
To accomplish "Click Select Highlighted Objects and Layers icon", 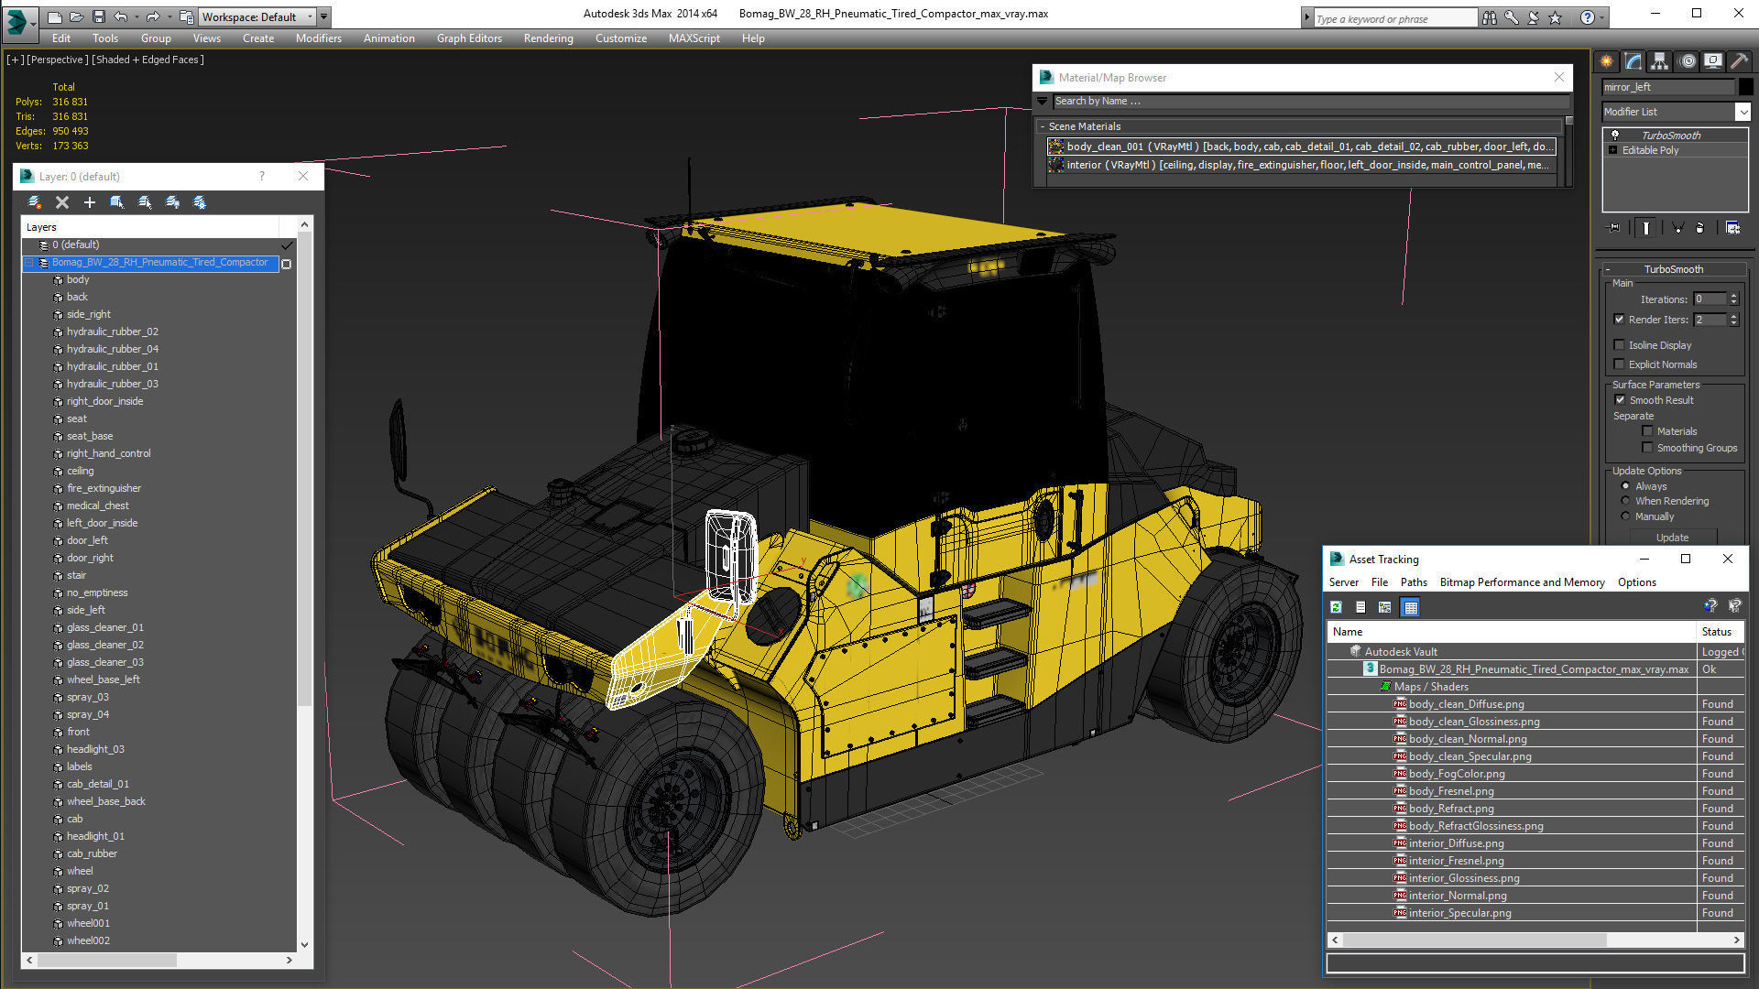I will [x=116, y=202].
